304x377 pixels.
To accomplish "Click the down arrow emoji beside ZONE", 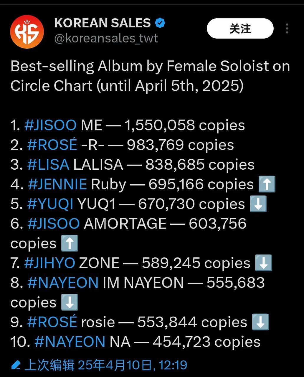I will point(263,263).
